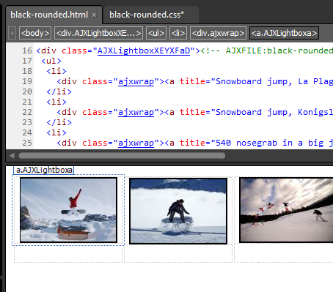Click the horizontal scrollbar thumb in code pane
The image size is (333, 292).
[x=122, y=156]
